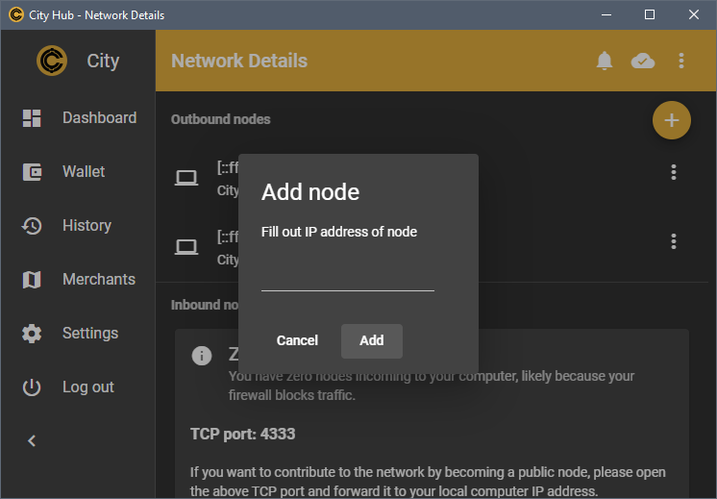Screen dimensions: 717x499
Task: Open the Settings gear icon
Action: point(32,334)
